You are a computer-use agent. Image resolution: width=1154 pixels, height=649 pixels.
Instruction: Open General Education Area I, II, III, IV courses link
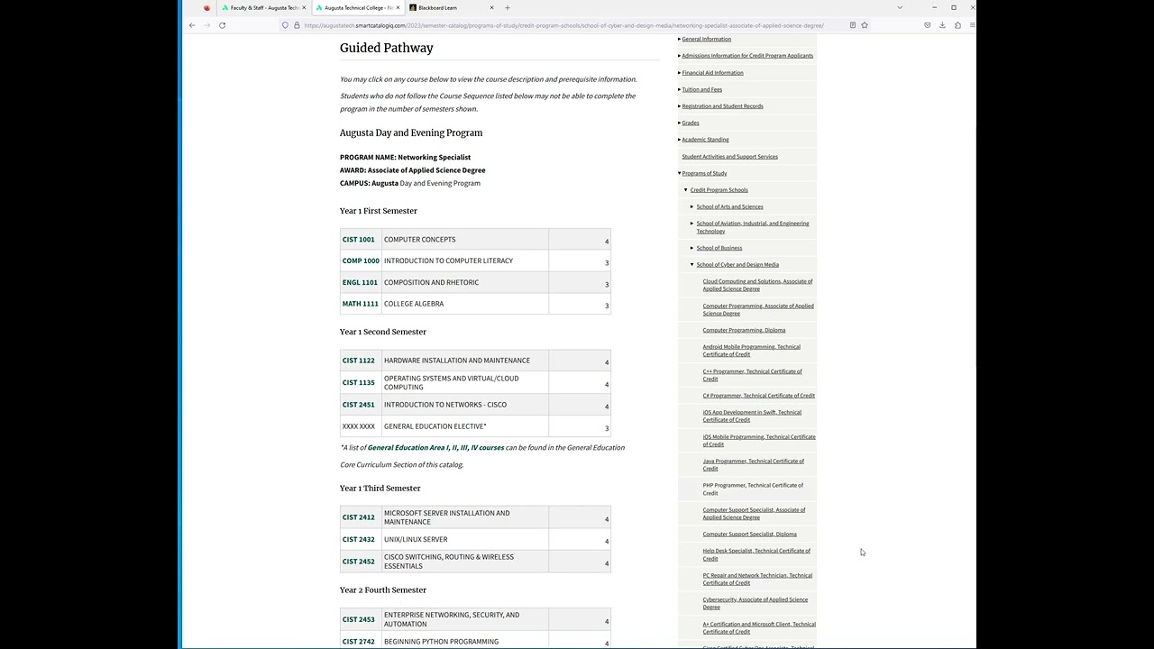(435, 448)
